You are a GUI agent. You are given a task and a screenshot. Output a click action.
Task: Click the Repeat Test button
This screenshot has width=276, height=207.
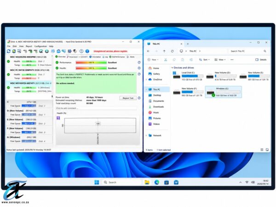128,98
